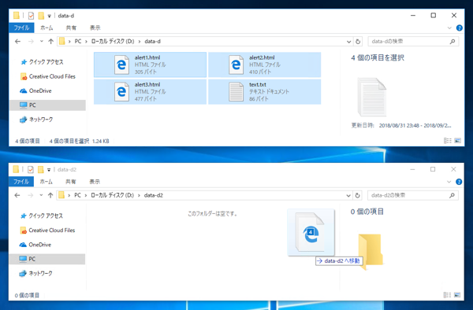Open quick access toolbar dropdown in data-d titlebar
This screenshot has width=473, height=310.
point(49,16)
